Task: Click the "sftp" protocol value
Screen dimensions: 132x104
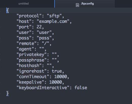Action: click(54, 16)
